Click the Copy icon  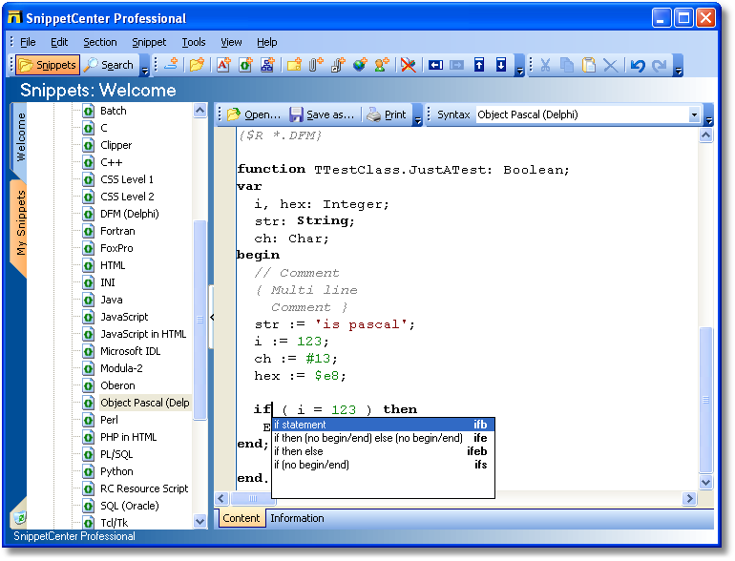(x=567, y=65)
